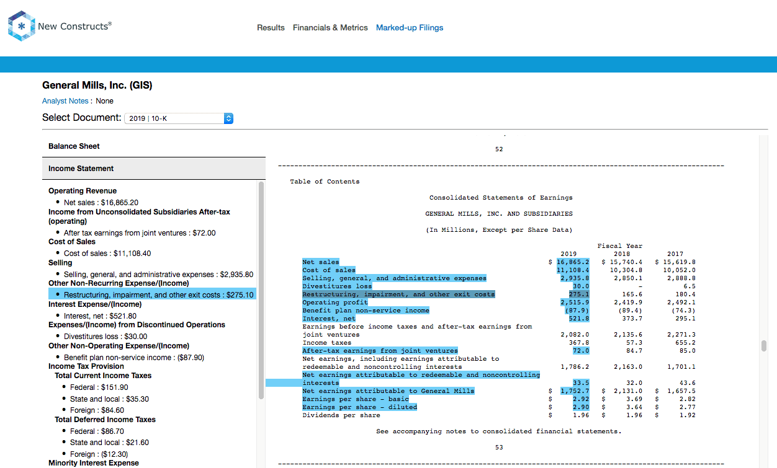Select Net sales : $16,865.20 item
Viewport: 777px width, 468px height.
[x=101, y=203]
